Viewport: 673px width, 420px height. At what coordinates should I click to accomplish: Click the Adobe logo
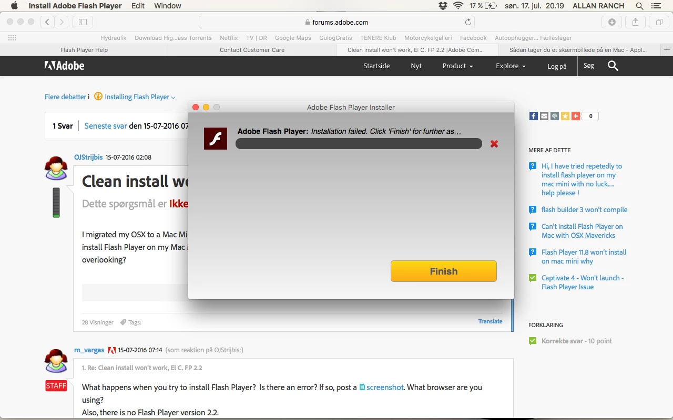pyautogui.click(x=64, y=66)
